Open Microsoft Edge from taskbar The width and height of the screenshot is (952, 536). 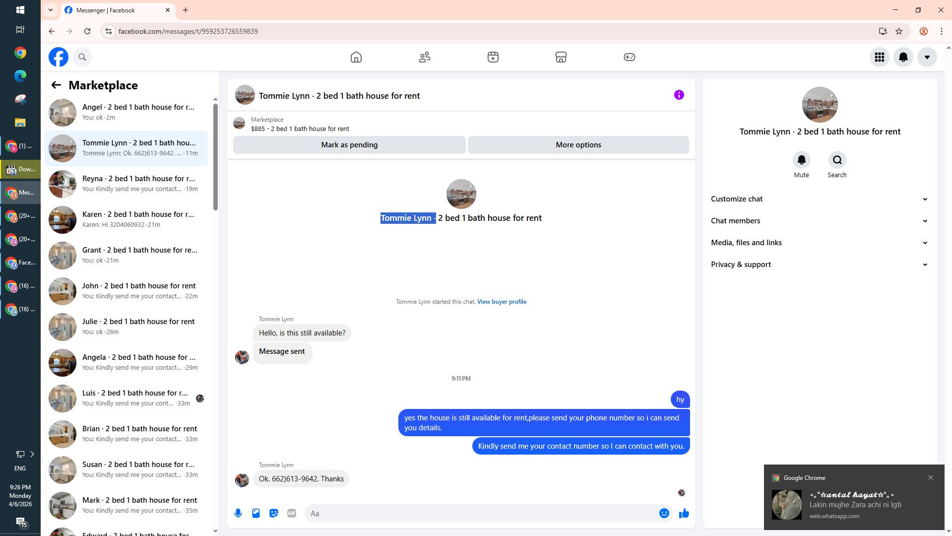(20, 76)
